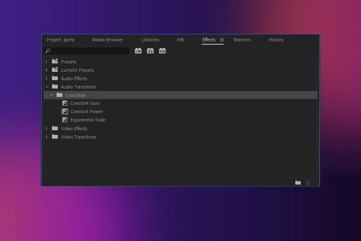
Task: Click the Exponential Fade transition icon
Action: point(65,120)
